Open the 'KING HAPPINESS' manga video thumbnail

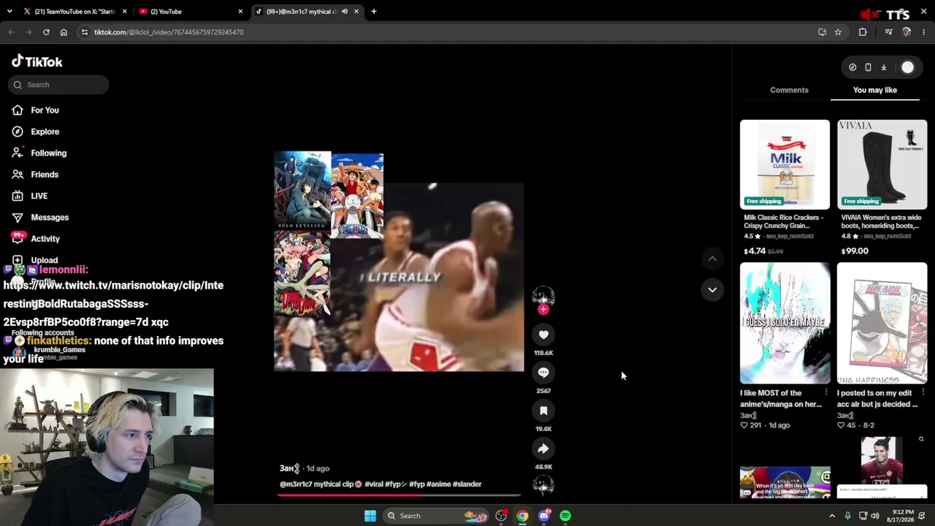pos(882,323)
